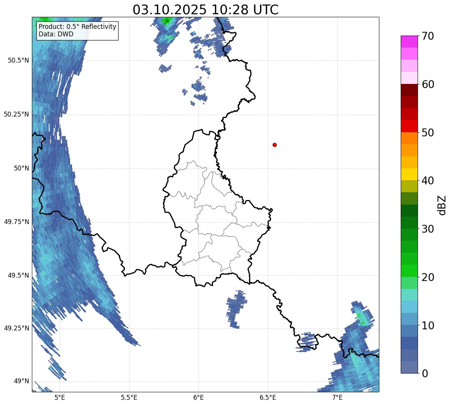The width and height of the screenshot is (451, 405).
Task: Click the 6°E longitude label
Action: [x=198, y=398]
